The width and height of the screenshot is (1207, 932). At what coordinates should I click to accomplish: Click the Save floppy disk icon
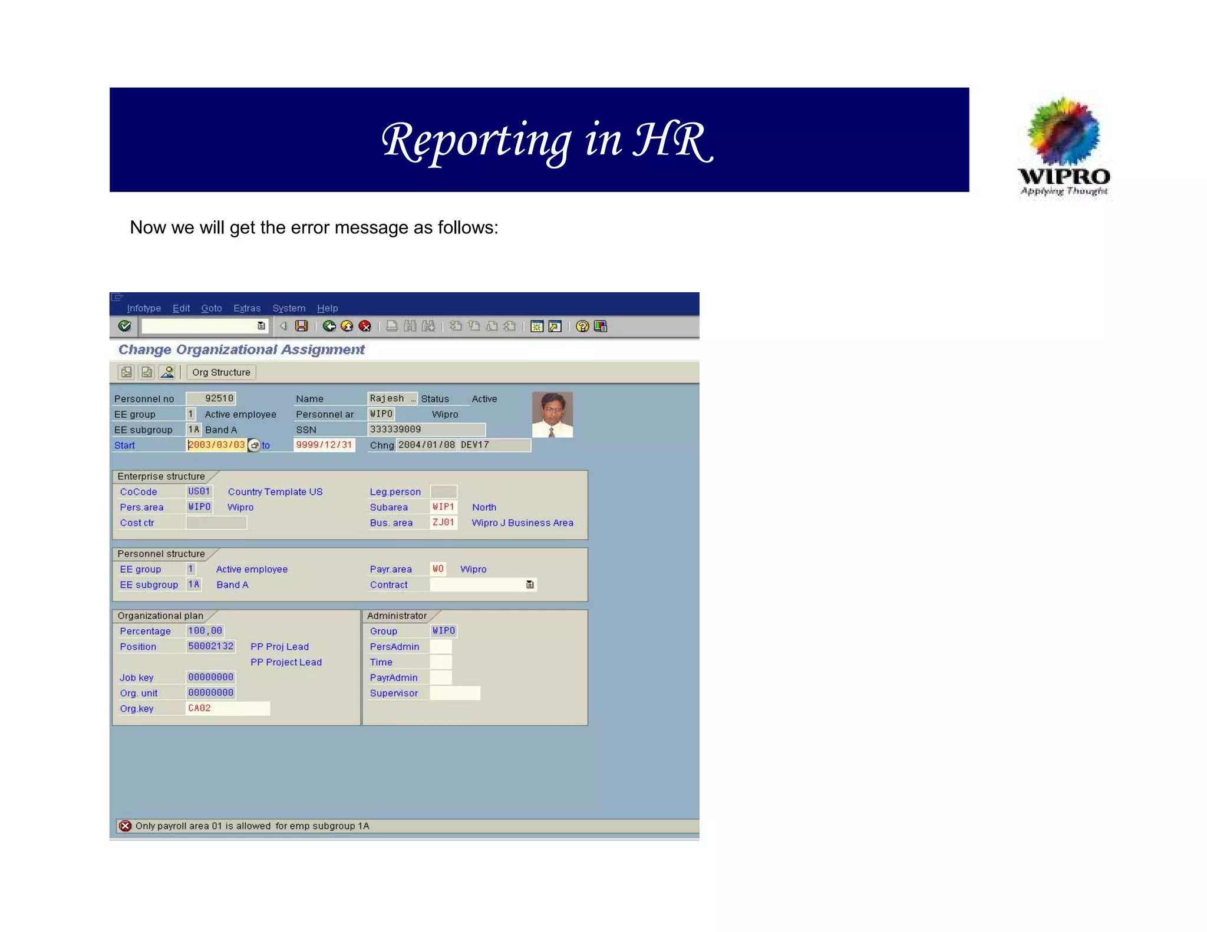(x=301, y=326)
